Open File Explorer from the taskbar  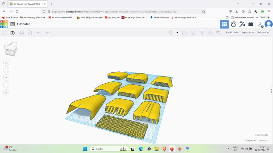point(156,149)
